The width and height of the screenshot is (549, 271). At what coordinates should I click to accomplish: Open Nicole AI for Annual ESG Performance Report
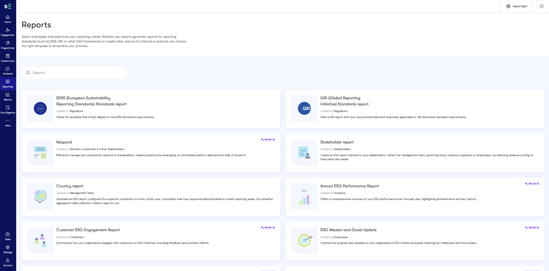532,184
